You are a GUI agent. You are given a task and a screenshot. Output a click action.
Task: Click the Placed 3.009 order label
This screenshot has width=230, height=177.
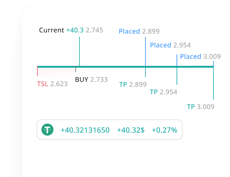tap(200, 56)
